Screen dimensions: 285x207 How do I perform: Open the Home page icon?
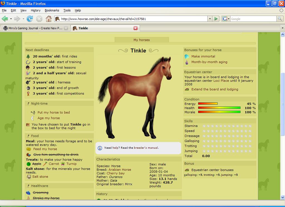(x=48, y=19)
